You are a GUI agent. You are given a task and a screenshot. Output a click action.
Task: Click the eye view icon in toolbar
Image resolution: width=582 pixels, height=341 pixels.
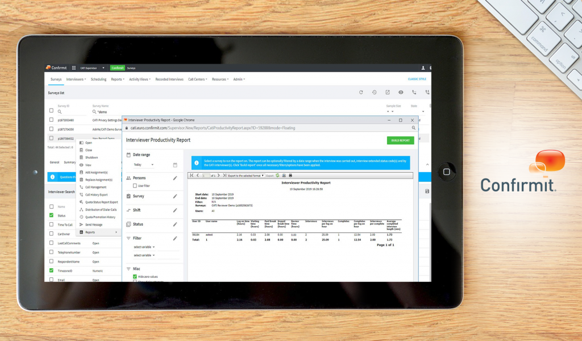point(401,92)
